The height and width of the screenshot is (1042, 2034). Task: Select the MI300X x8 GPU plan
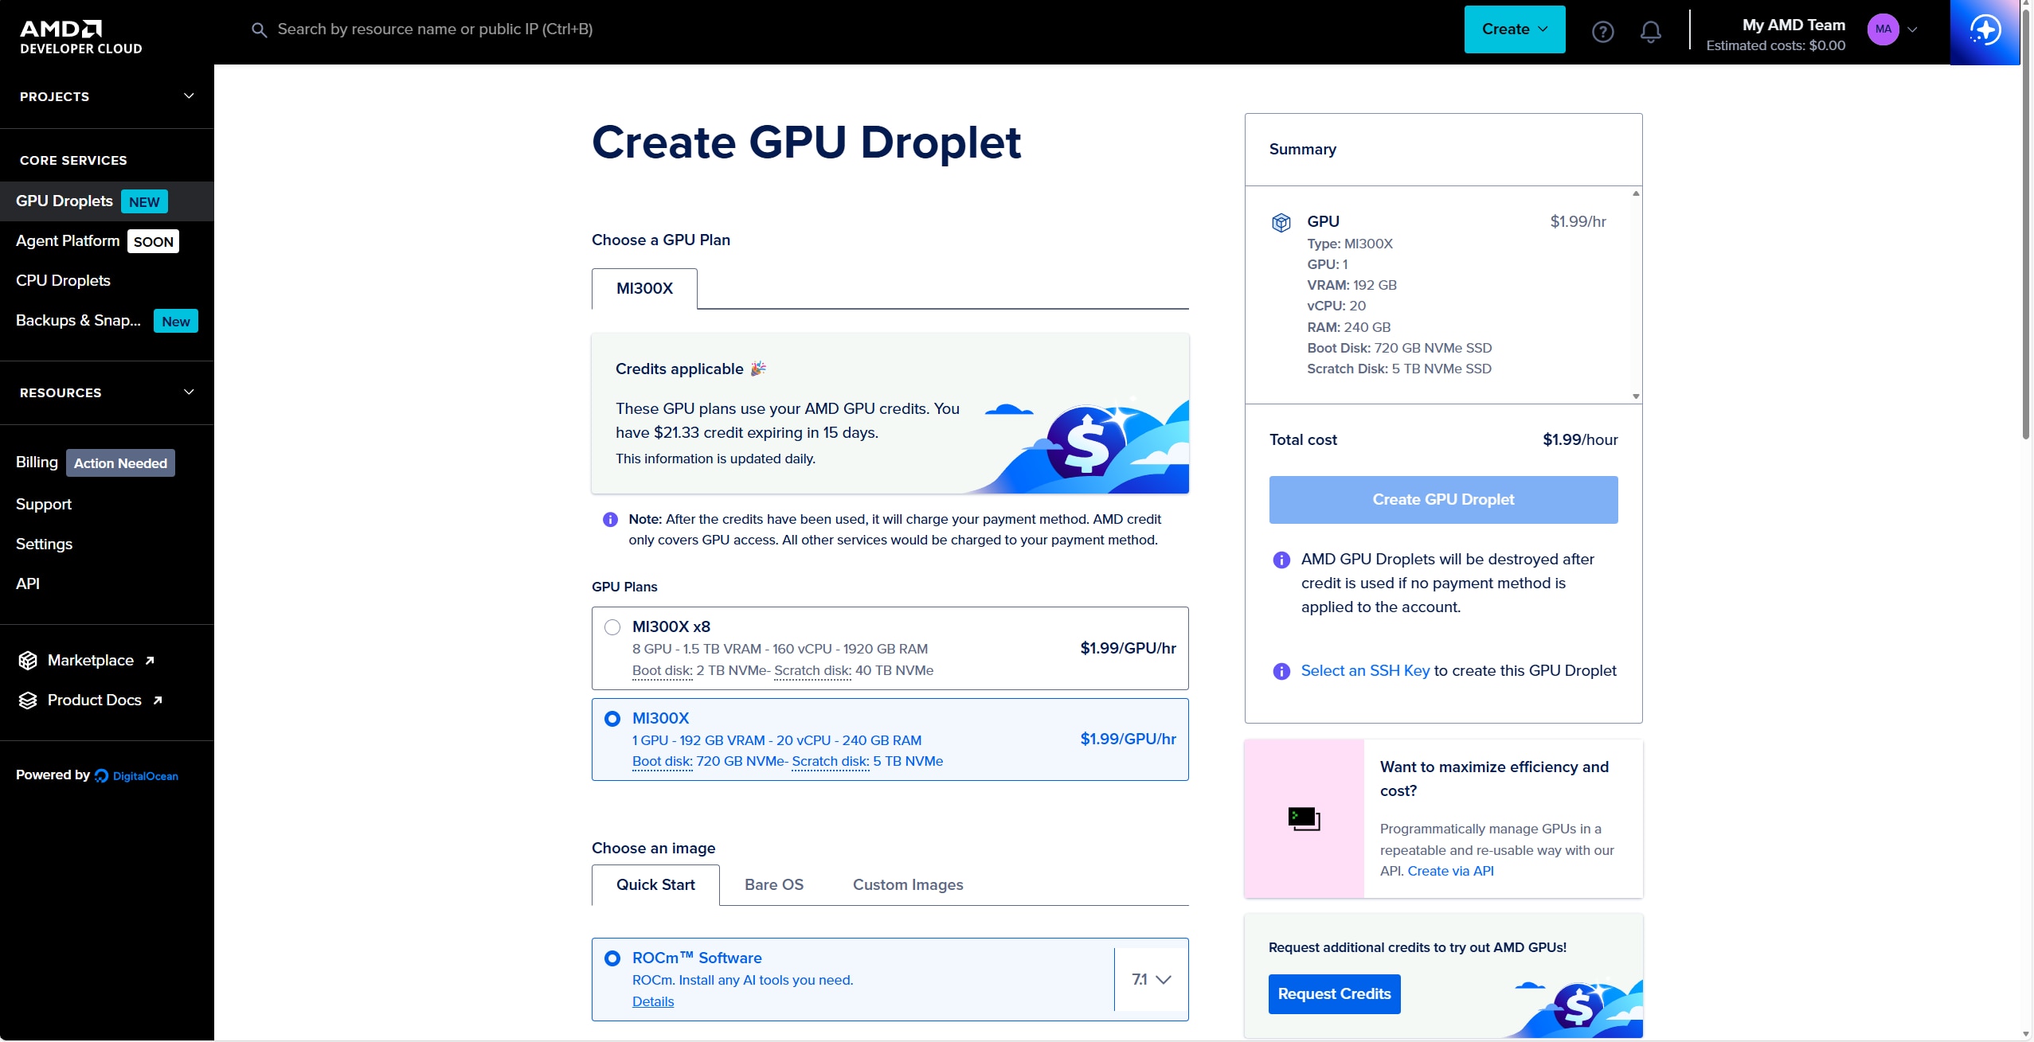(612, 627)
